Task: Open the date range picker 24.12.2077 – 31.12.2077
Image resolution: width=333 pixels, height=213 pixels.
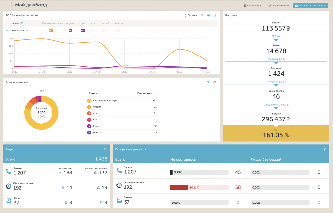Action: (x=311, y=6)
